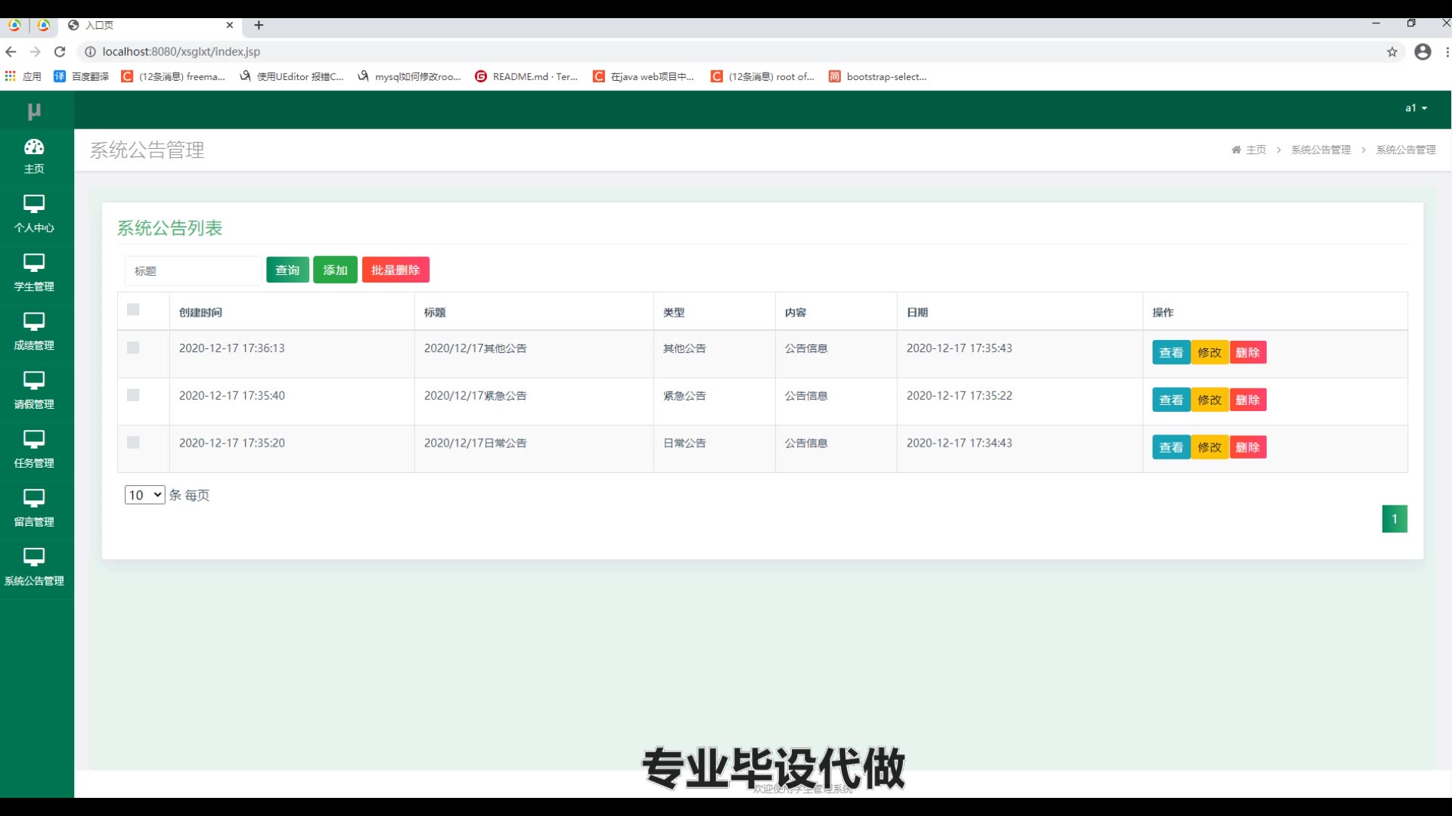The image size is (1452, 816).
Task: Toggle the select-all checkbox in table header
Action: [133, 309]
